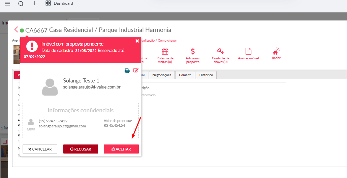The width and height of the screenshot is (347, 178).
Task: Click the ACEITAR button
Action: [121, 149]
